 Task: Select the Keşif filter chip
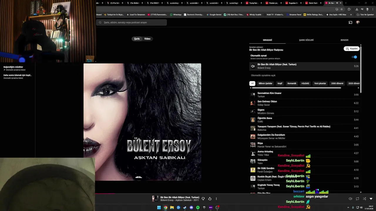(x=280, y=84)
